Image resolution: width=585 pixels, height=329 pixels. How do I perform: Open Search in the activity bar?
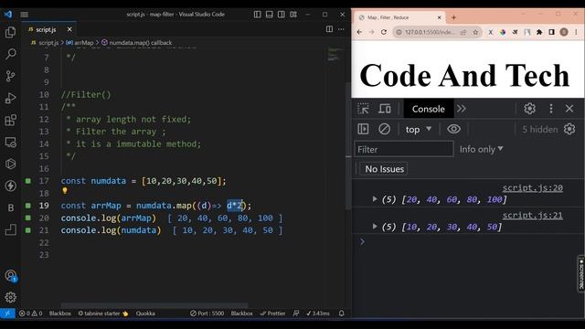(10, 54)
